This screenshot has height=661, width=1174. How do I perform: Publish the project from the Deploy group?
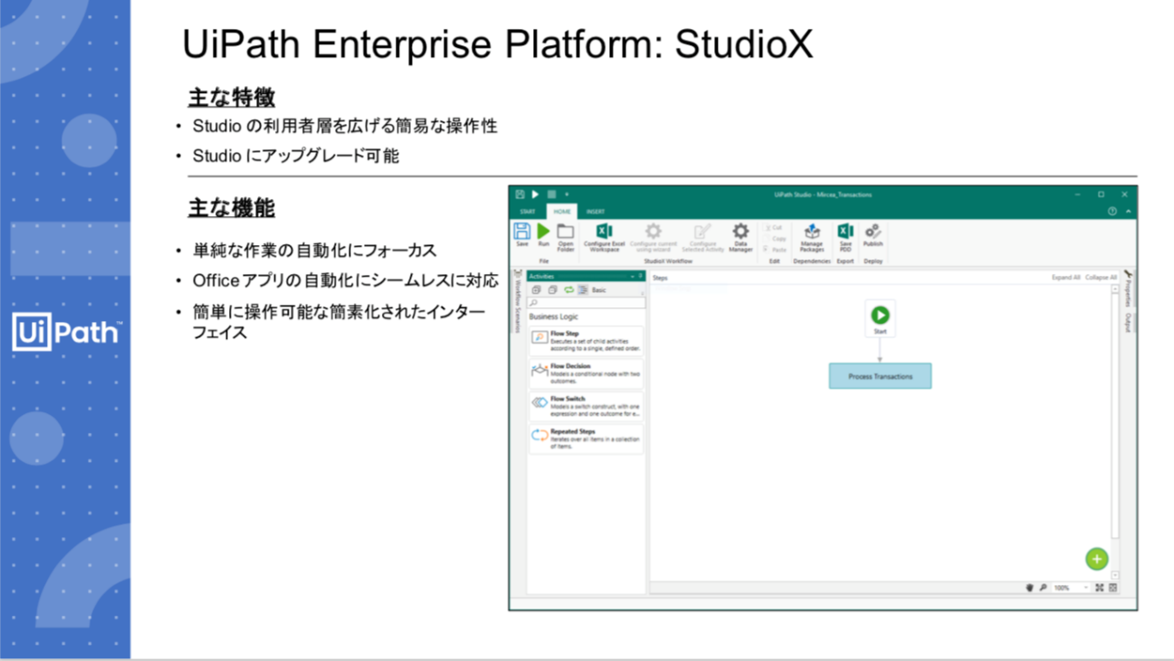point(873,234)
